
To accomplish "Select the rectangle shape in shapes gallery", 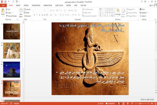I will pos(108,9).
